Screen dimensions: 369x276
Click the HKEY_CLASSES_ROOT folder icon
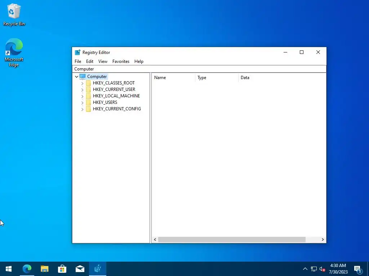pyautogui.click(x=89, y=83)
